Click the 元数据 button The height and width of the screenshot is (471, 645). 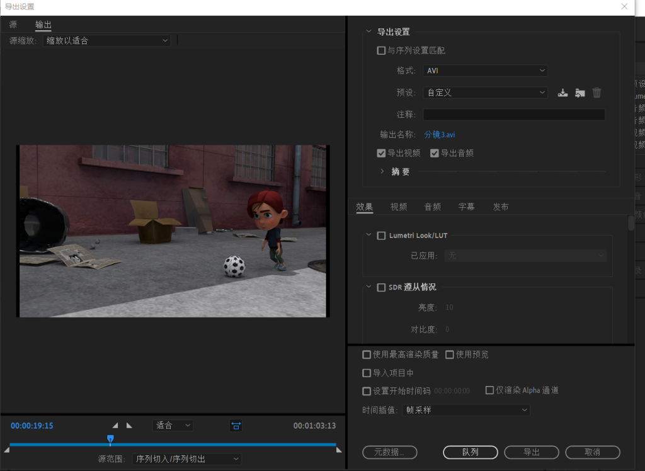coord(389,452)
